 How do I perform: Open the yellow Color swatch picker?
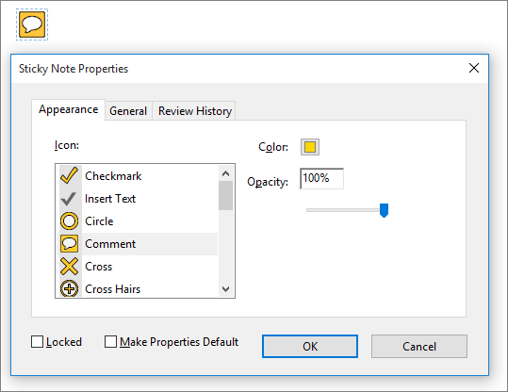(x=310, y=147)
